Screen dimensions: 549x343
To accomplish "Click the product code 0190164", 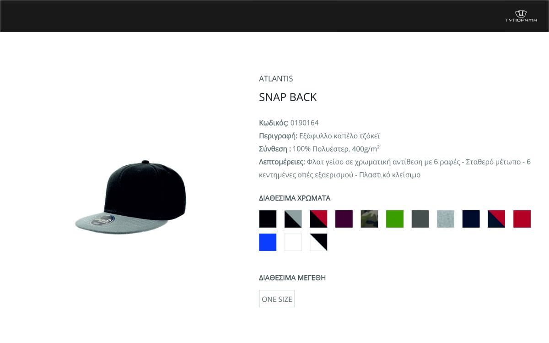I will tap(305, 123).
